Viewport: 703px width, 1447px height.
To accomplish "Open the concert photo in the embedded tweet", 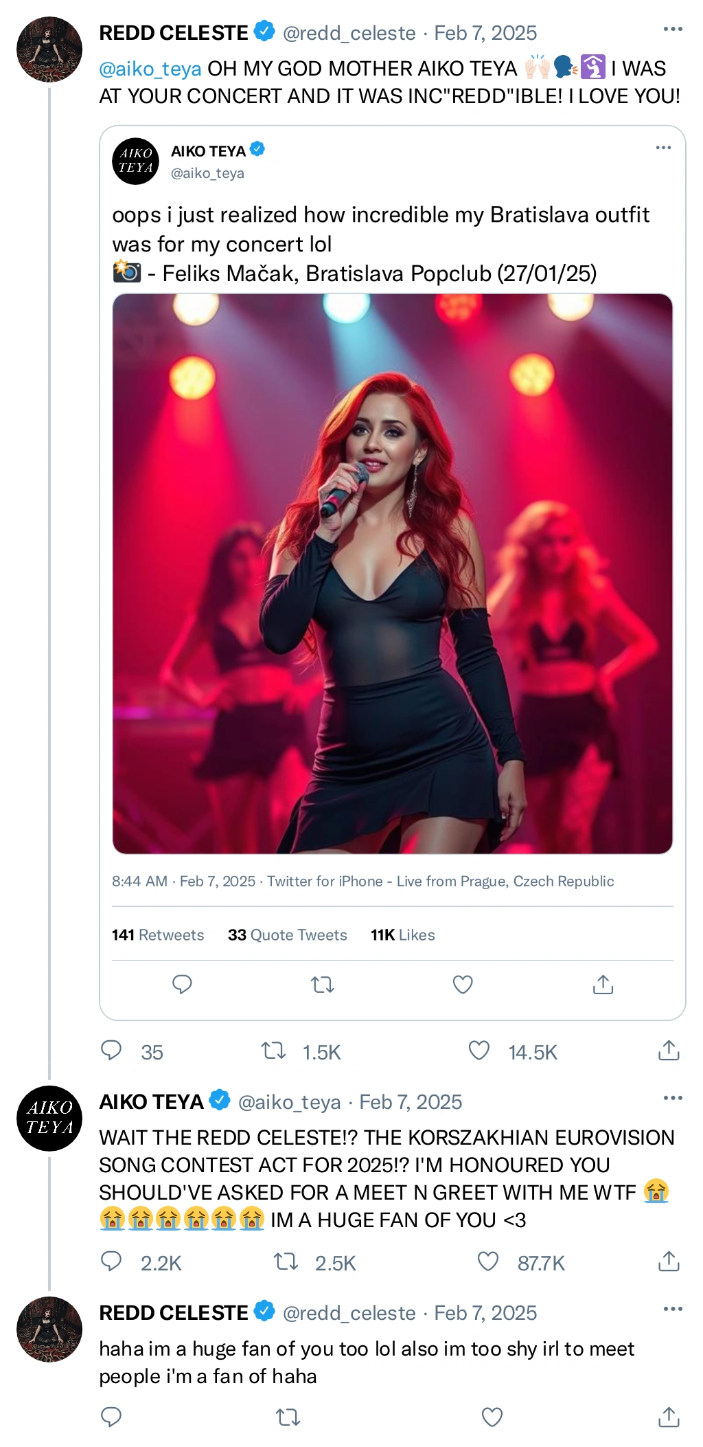I will point(393,570).
